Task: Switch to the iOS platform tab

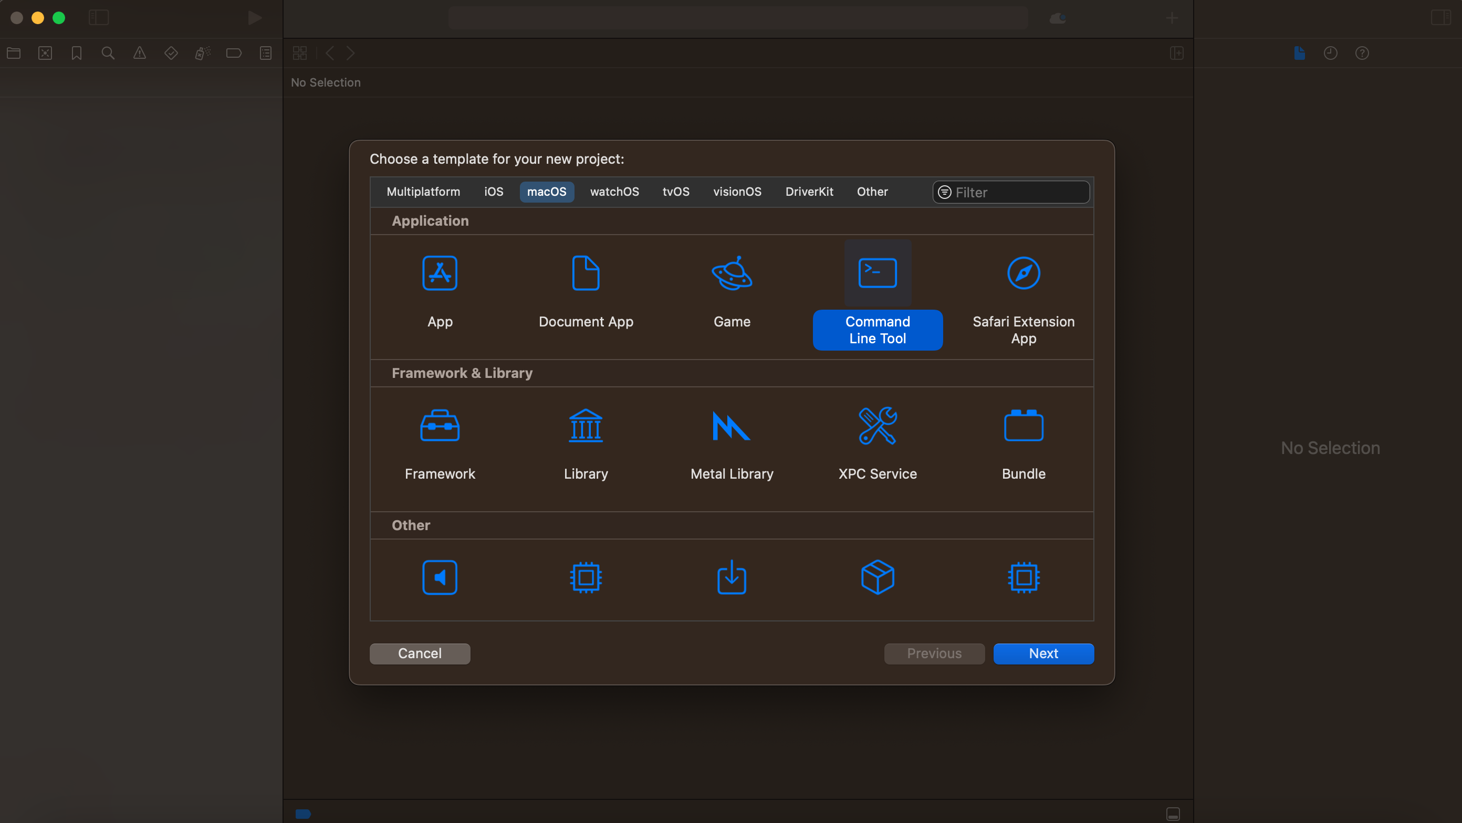Action: pyautogui.click(x=493, y=192)
